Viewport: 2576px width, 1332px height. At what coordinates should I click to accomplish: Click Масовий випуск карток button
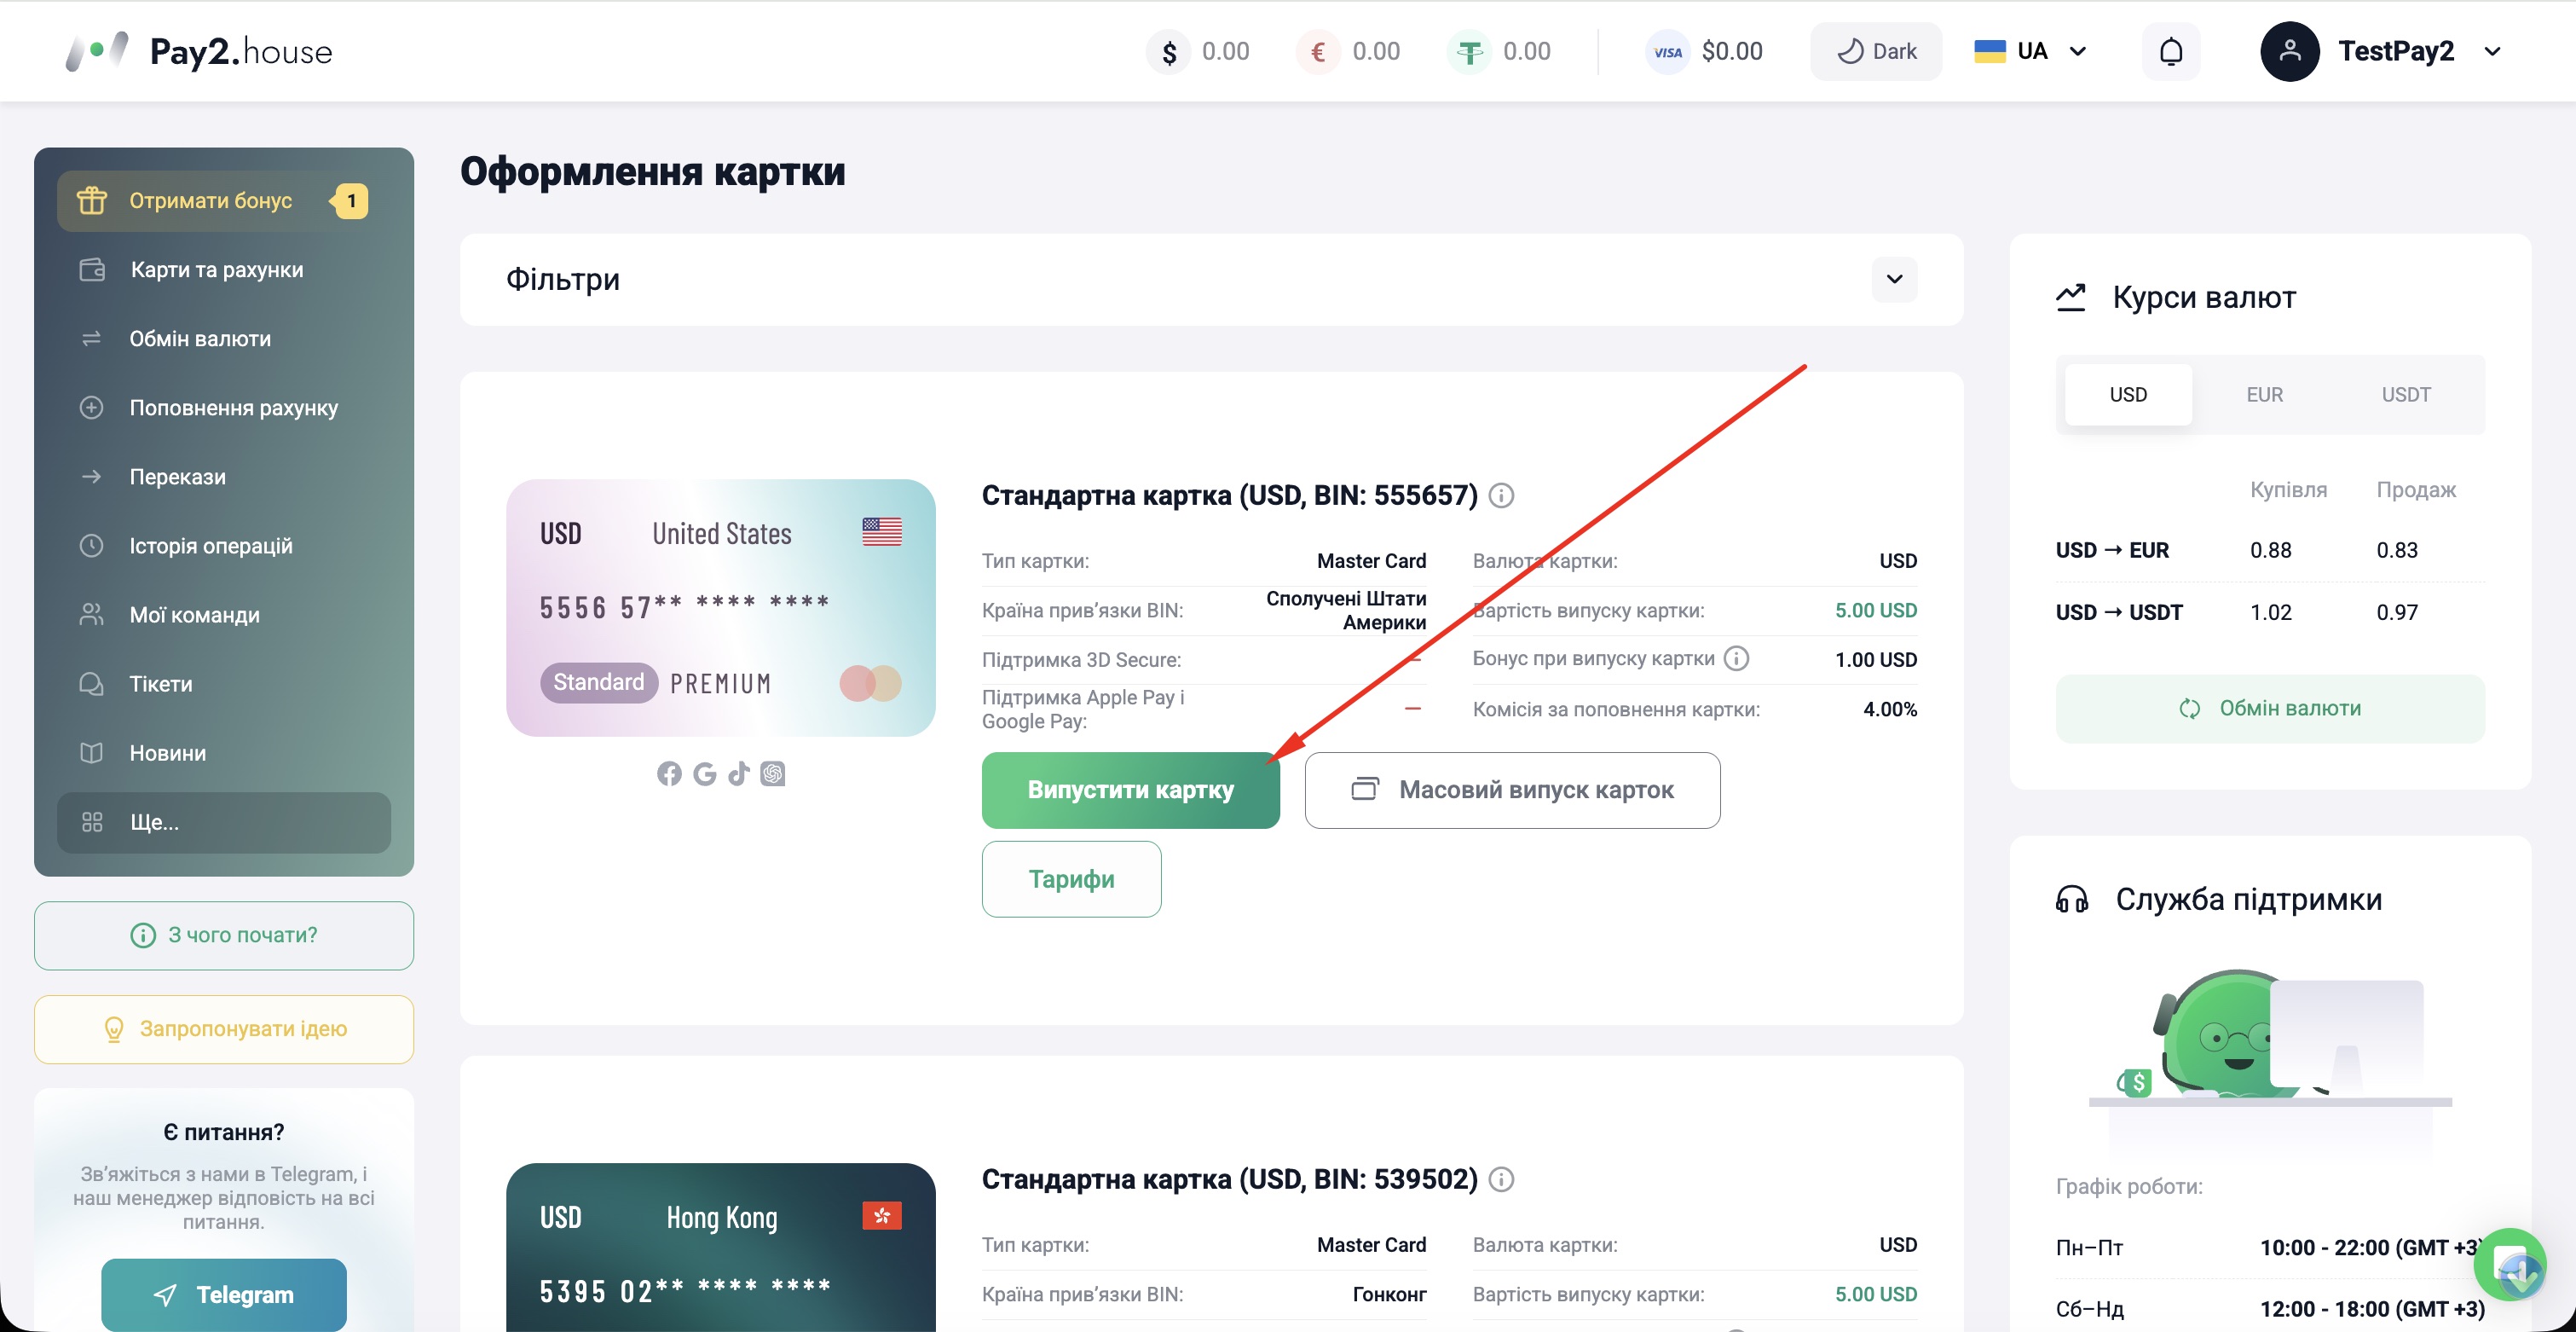(x=1512, y=791)
